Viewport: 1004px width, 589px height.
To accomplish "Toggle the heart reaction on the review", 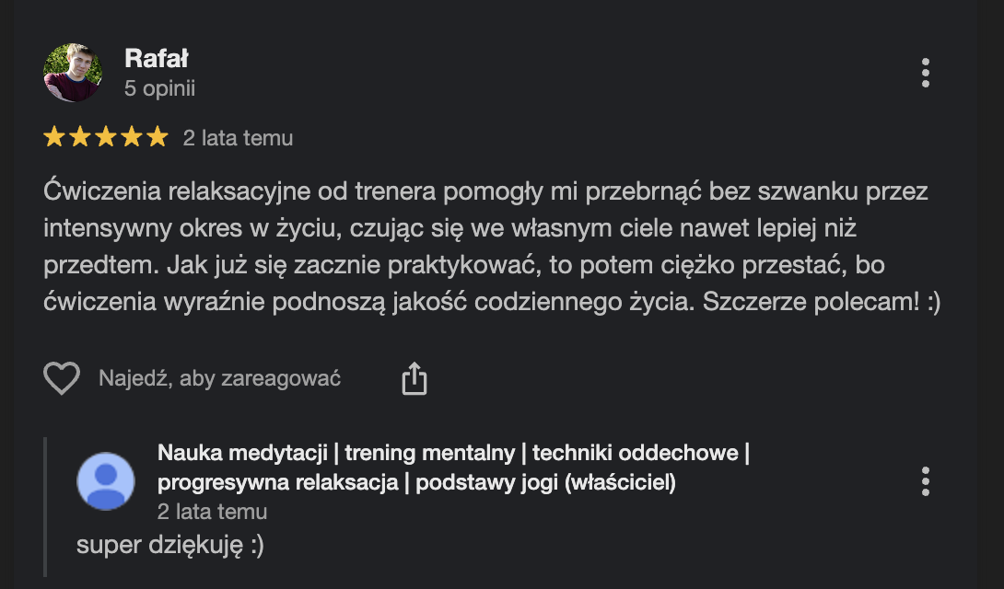I will click(62, 378).
